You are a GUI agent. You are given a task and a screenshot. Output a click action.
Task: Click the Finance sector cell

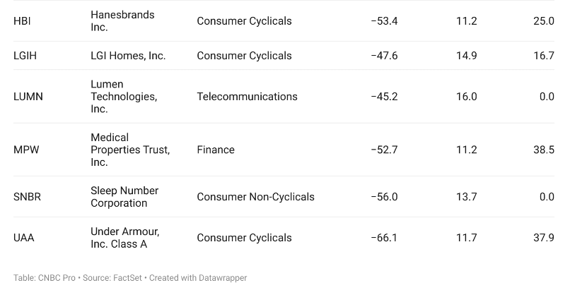coord(216,150)
